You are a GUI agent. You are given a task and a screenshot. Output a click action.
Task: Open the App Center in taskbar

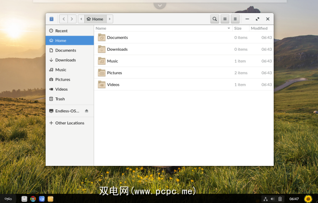[x=25, y=199]
